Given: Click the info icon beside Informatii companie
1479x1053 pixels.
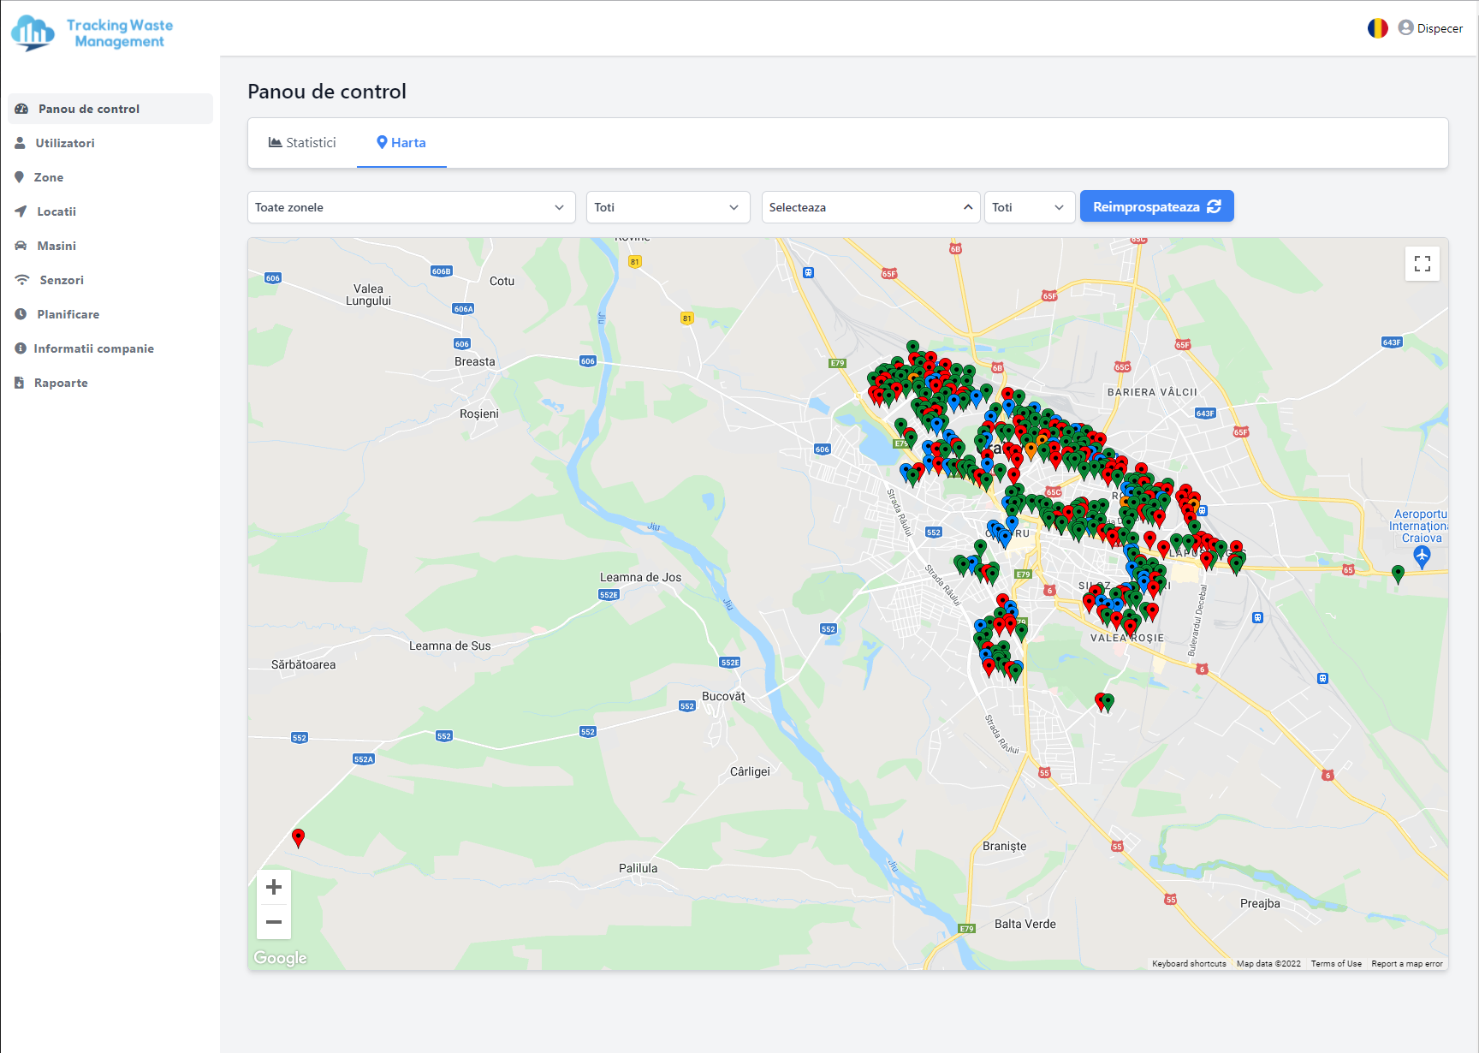Looking at the screenshot, I should tap(21, 348).
